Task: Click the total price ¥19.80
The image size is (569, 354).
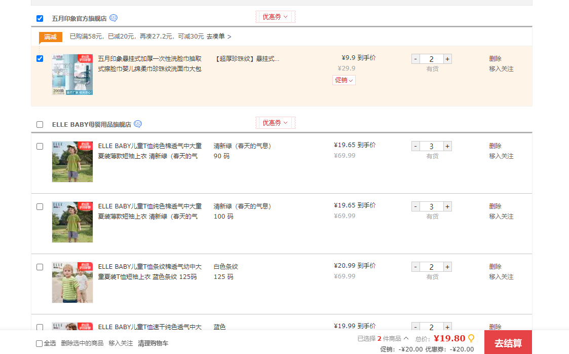Action: (449, 338)
